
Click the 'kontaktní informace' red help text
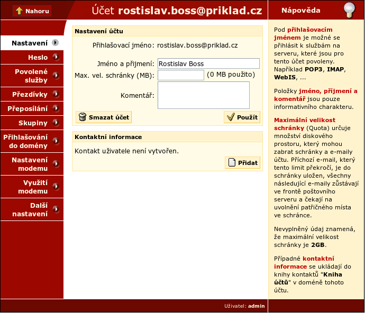[x=304, y=262]
